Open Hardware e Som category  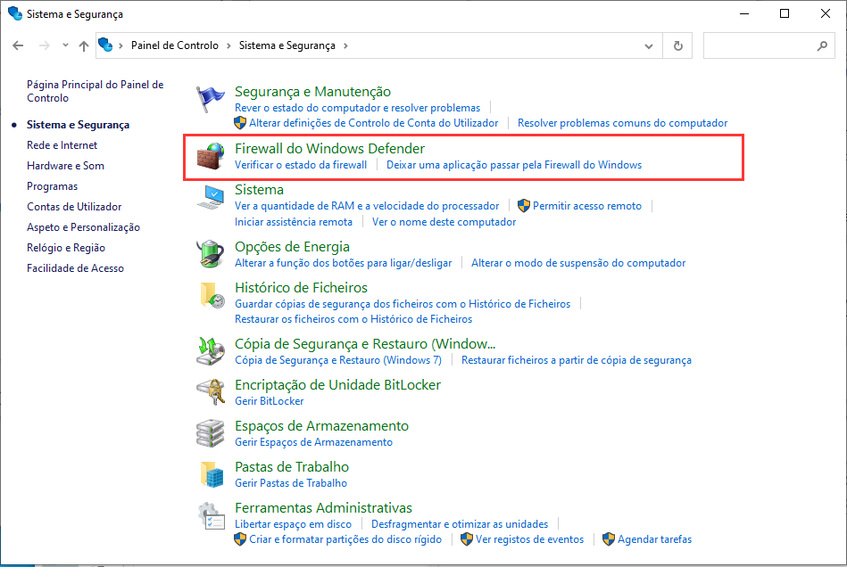tap(65, 166)
